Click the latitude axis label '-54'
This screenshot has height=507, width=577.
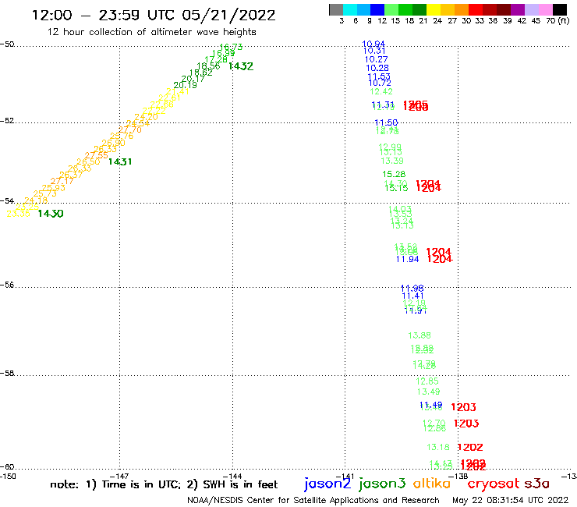coord(7,200)
